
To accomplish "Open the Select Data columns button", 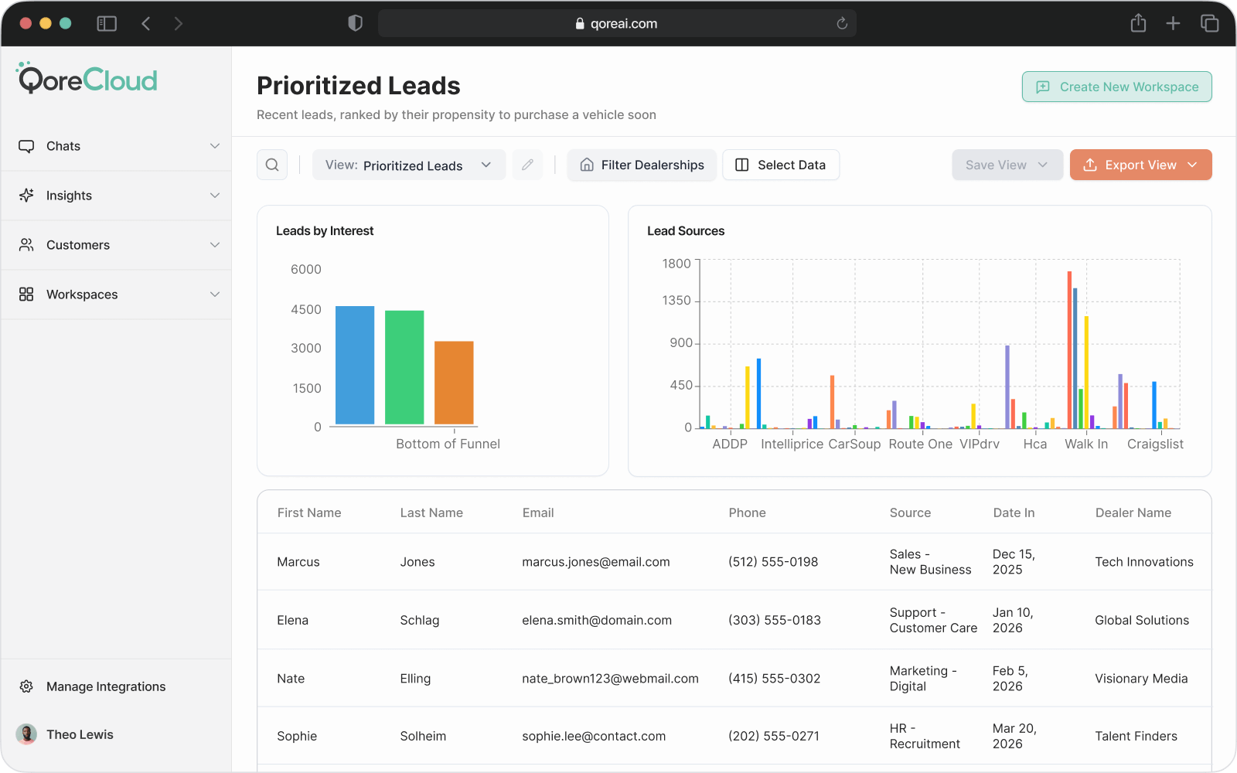I will (781, 165).
